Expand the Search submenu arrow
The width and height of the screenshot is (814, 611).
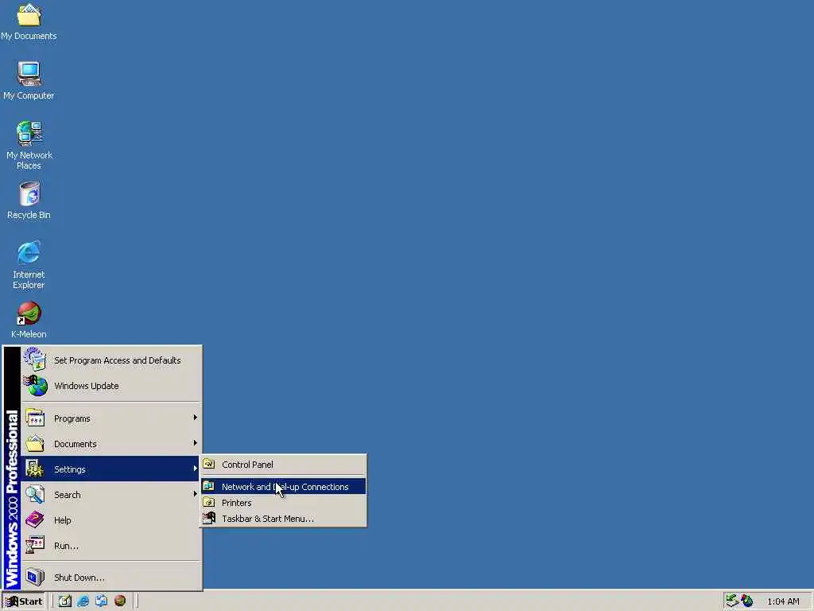(196, 493)
